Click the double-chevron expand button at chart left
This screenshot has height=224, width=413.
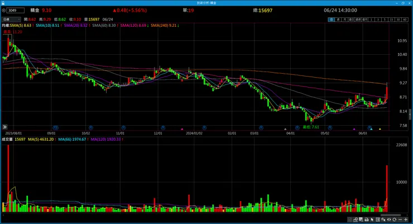4,127
